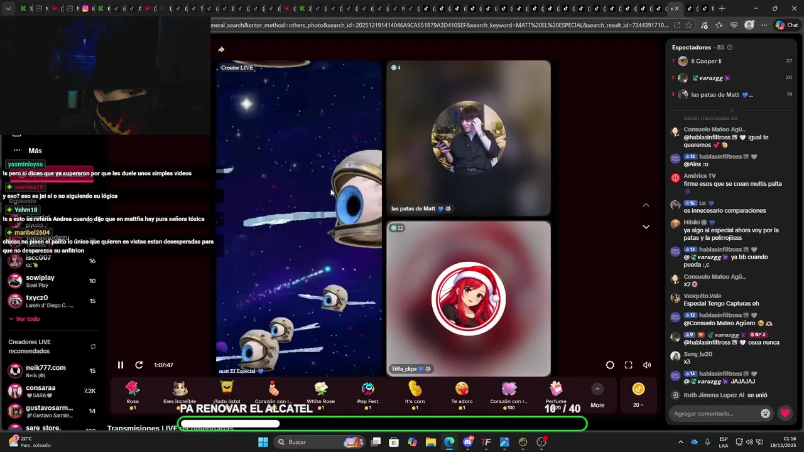The height and width of the screenshot is (452, 804).
Task: Open Edge Settings and more ellipsis menu
Action: pos(764,25)
